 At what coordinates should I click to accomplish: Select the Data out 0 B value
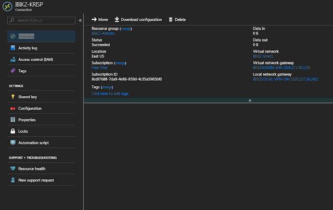point(255,45)
